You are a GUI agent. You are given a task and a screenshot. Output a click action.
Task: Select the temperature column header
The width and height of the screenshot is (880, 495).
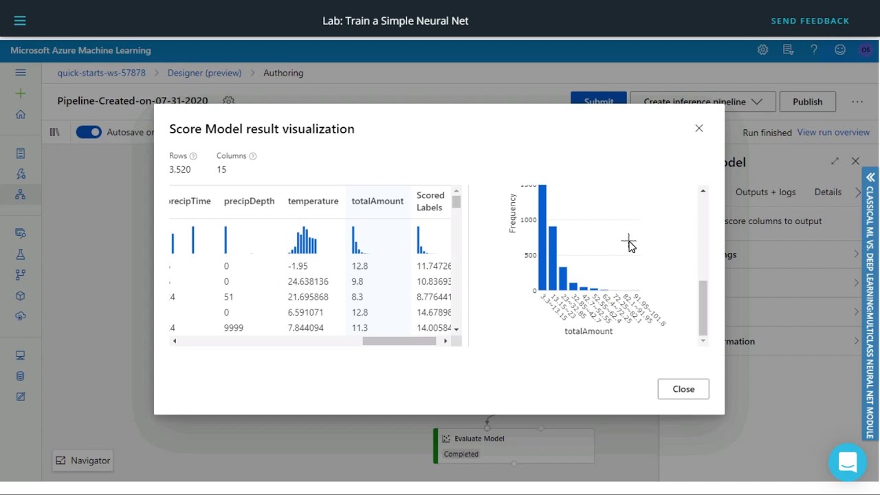point(313,201)
